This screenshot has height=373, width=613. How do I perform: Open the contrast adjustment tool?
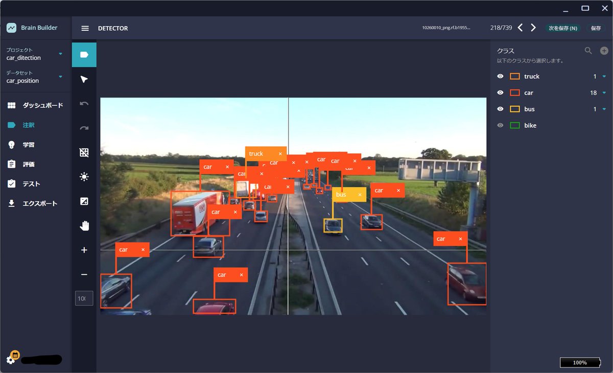tap(84, 201)
